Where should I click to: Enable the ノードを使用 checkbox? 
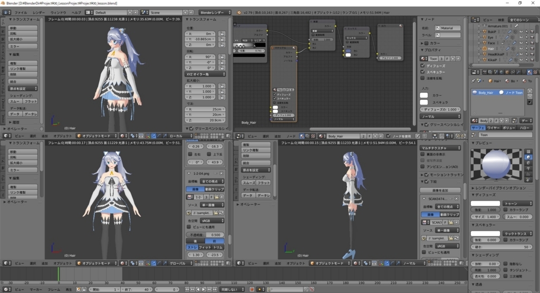point(388,136)
